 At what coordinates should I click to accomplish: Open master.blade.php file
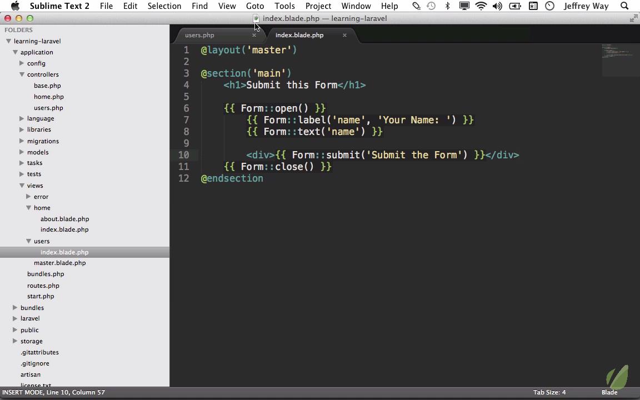(59, 262)
